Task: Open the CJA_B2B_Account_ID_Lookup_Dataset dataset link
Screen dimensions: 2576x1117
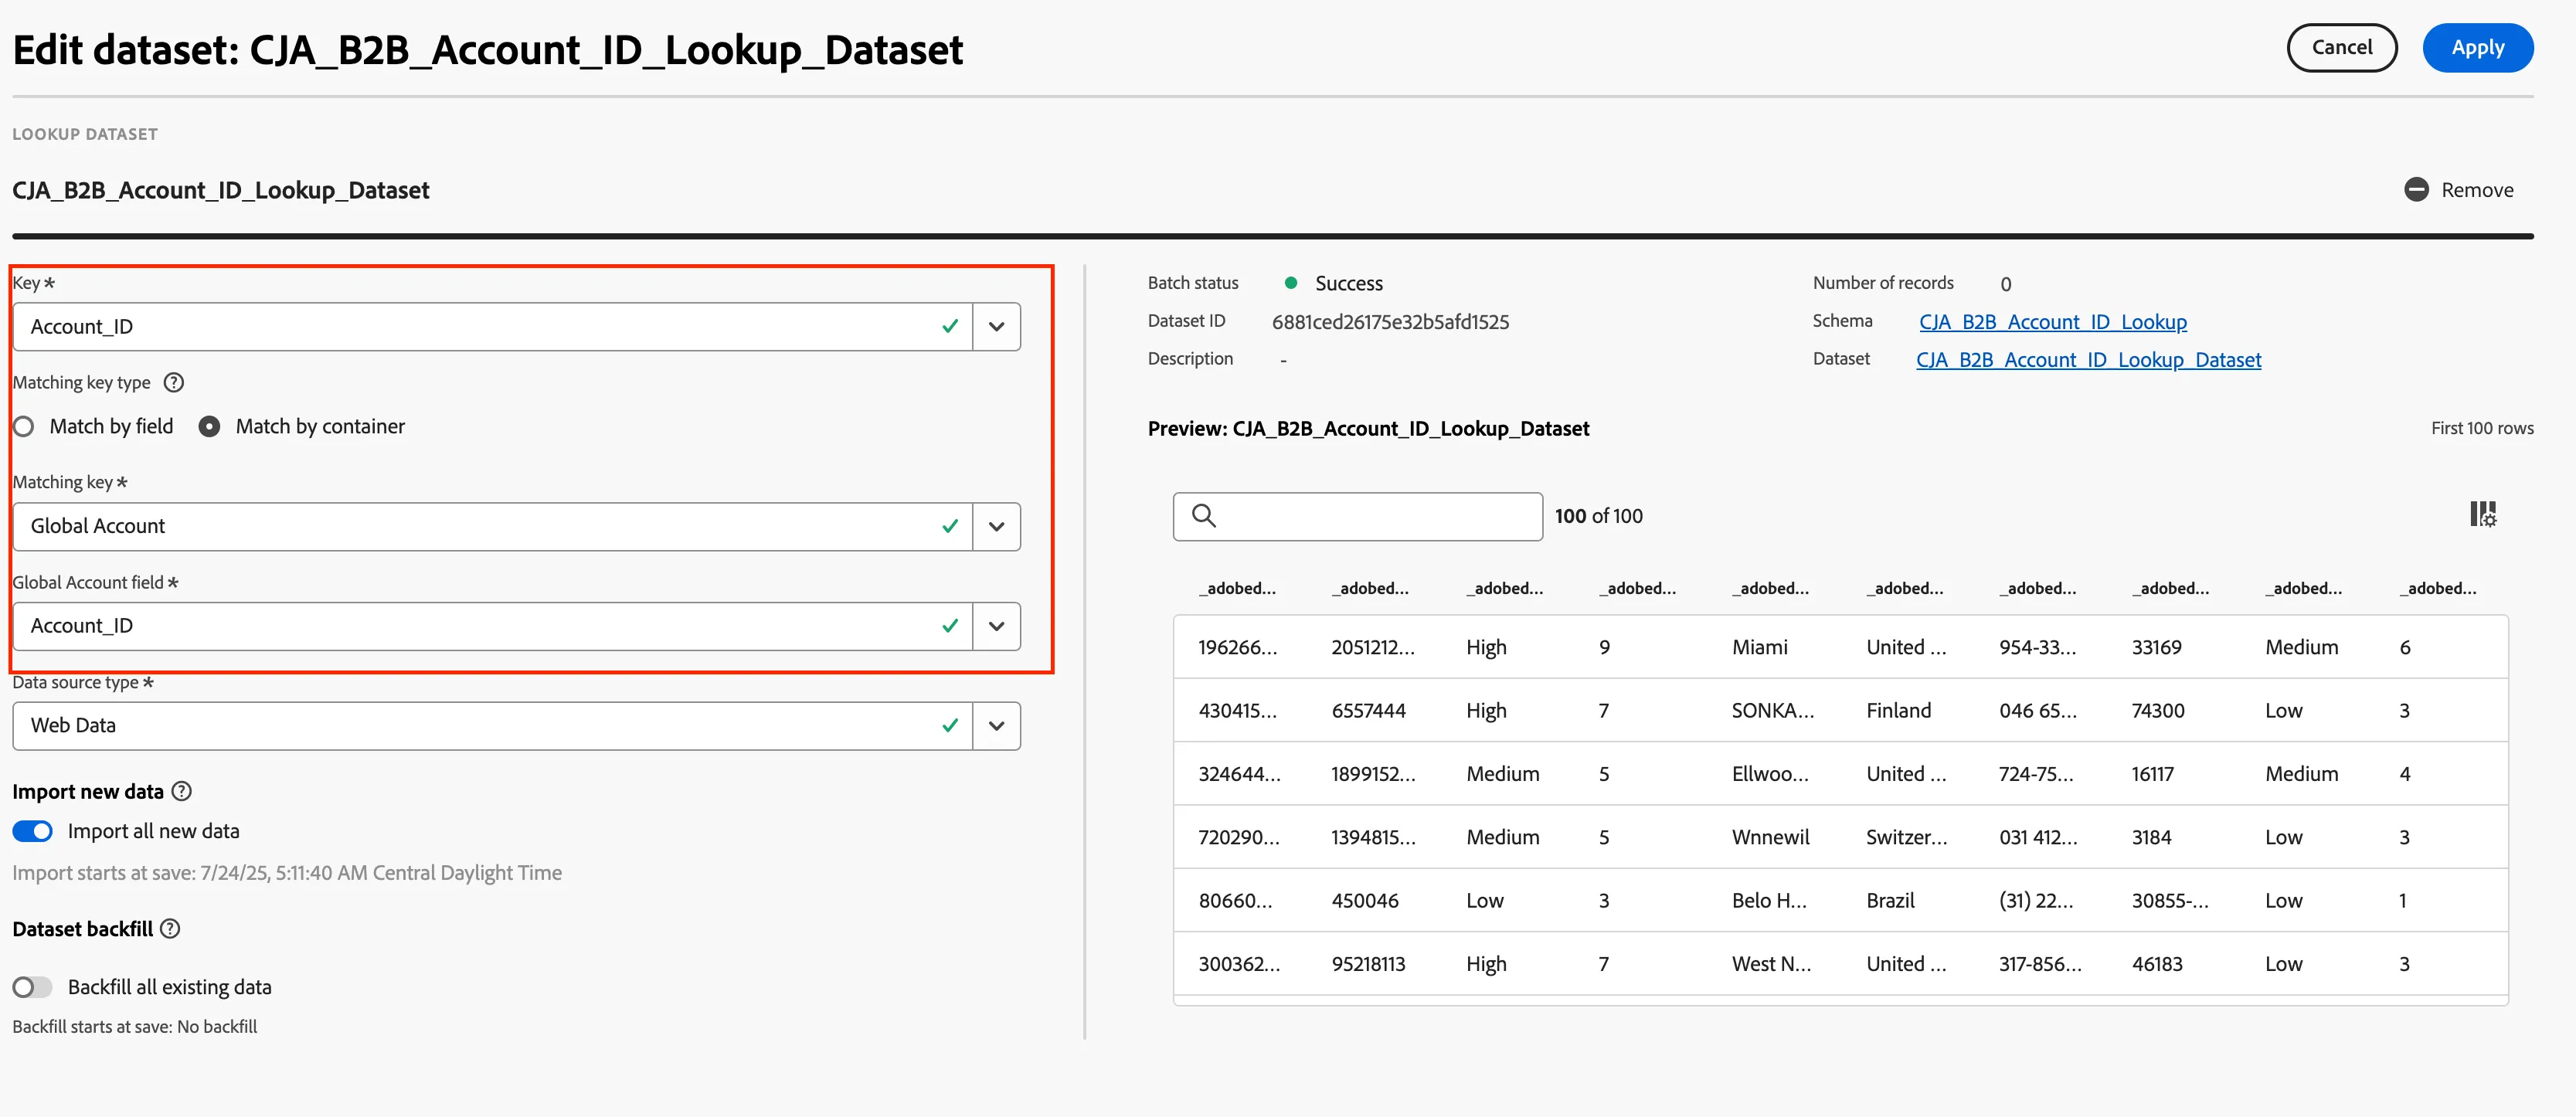Action: [x=2088, y=360]
